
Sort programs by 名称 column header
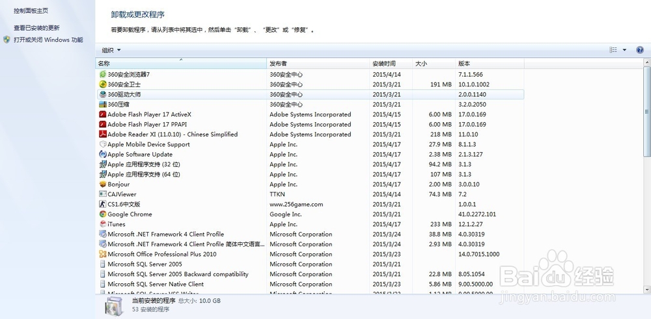181,64
